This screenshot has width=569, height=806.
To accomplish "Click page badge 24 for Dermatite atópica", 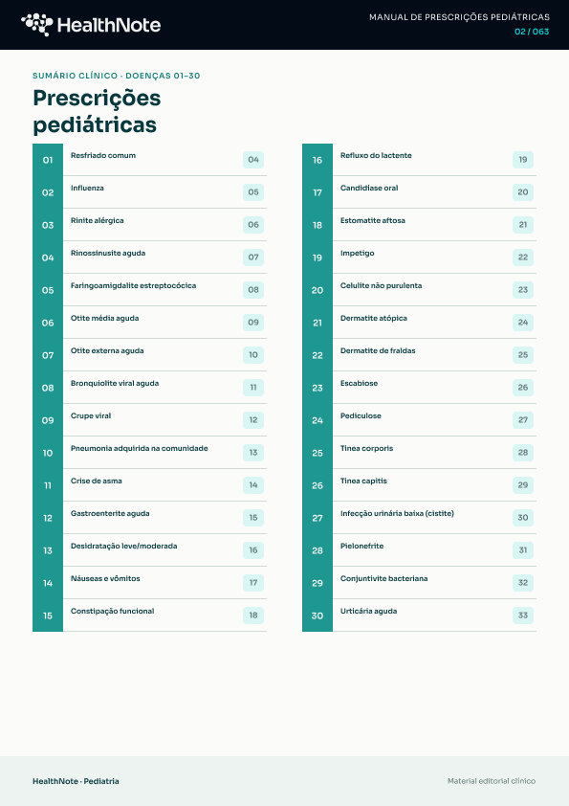I will [x=523, y=323].
